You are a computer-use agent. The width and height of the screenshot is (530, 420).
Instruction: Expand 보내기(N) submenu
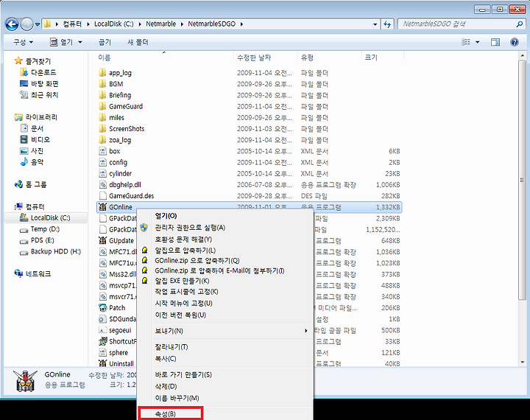click(x=225, y=331)
